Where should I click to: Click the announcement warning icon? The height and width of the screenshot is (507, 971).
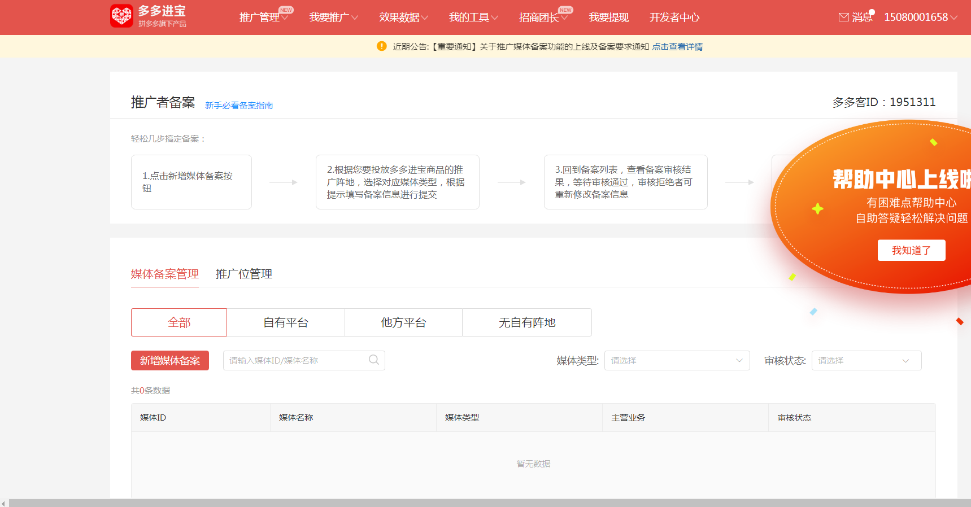point(382,46)
